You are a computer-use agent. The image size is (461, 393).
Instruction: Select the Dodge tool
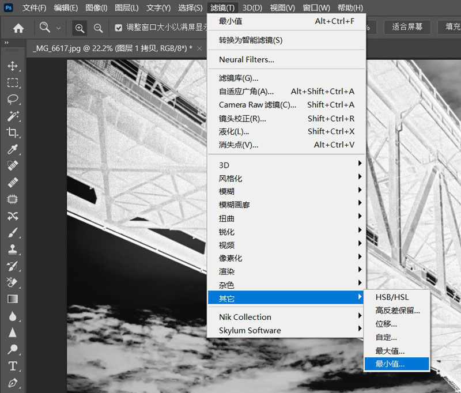(13, 349)
